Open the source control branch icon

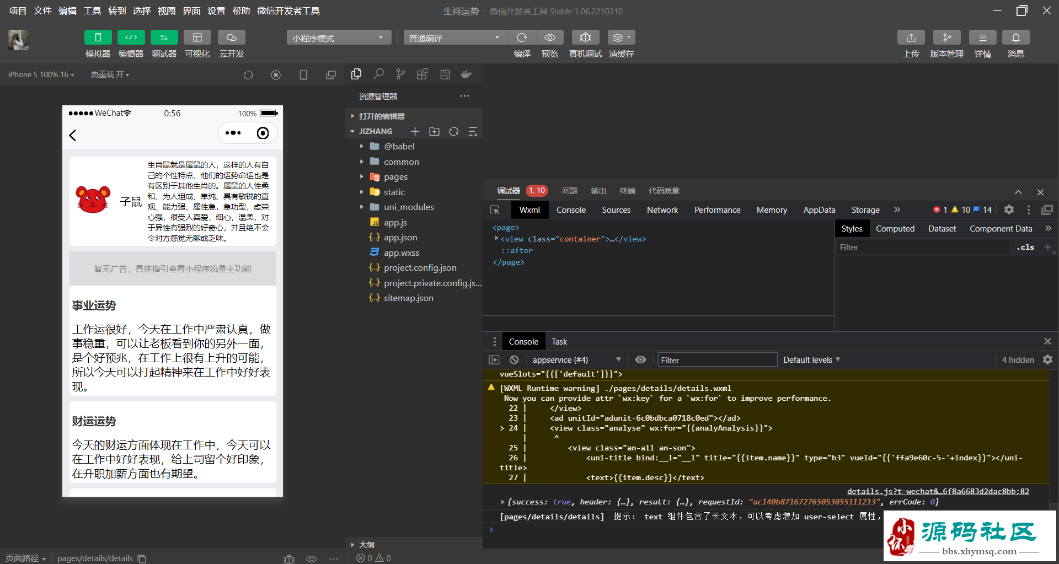coord(400,74)
